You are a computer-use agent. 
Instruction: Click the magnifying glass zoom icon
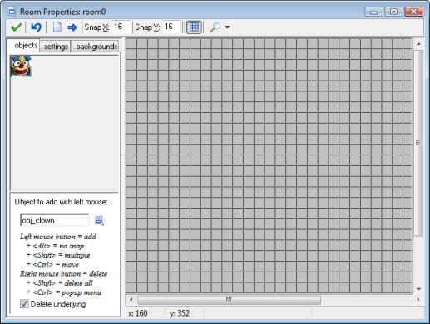(x=215, y=27)
